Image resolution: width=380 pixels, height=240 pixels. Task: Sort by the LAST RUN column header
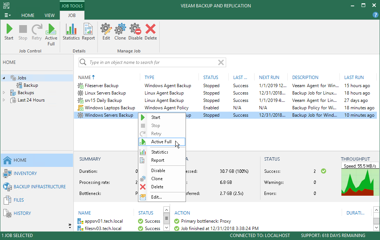354,77
